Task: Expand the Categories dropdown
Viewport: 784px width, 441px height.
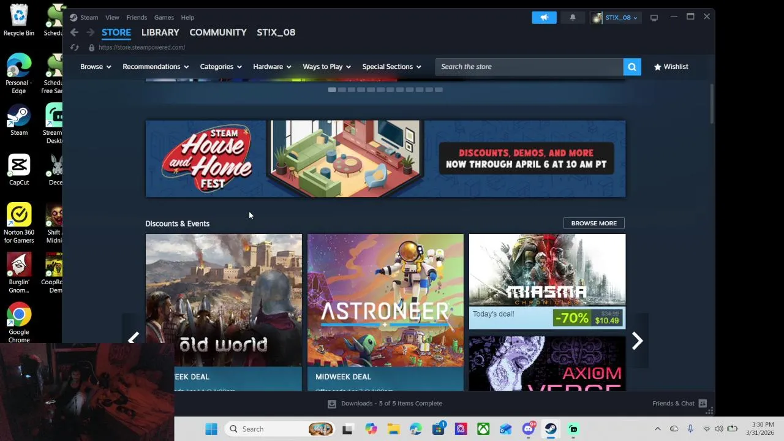Action: pyautogui.click(x=221, y=67)
